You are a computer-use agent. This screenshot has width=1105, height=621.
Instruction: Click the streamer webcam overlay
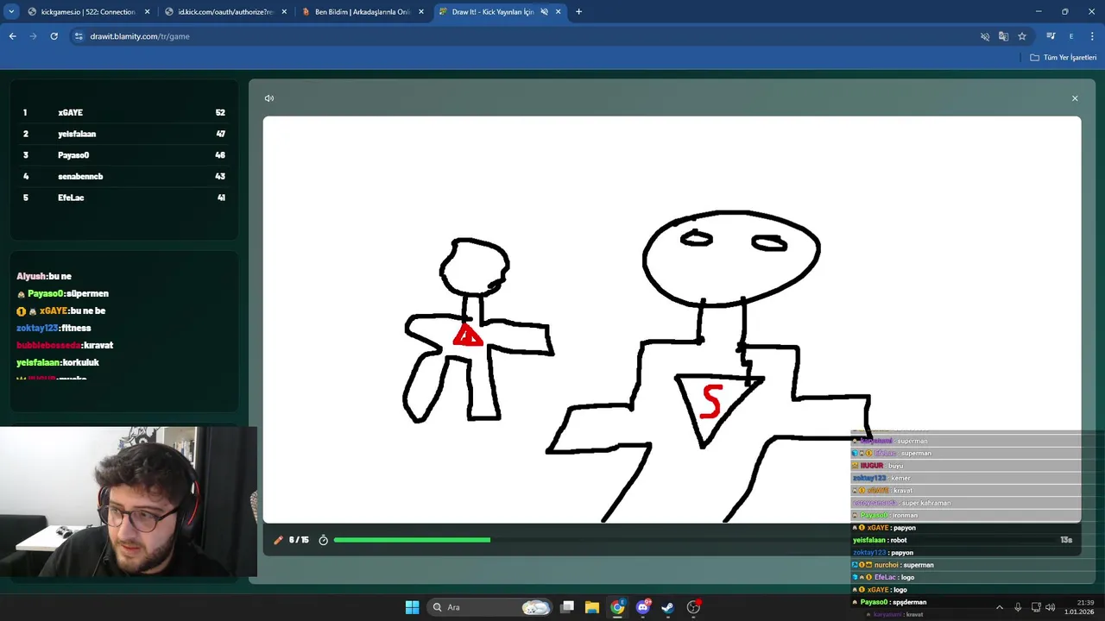pyautogui.click(x=129, y=502)
